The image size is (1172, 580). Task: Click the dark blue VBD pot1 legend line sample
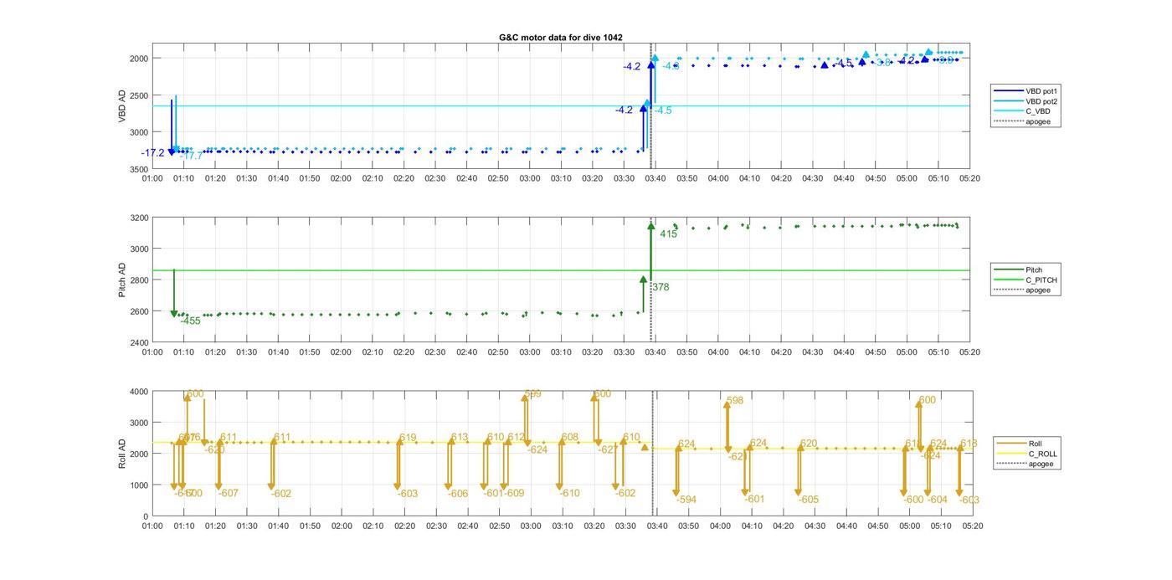click(1007, 90)
